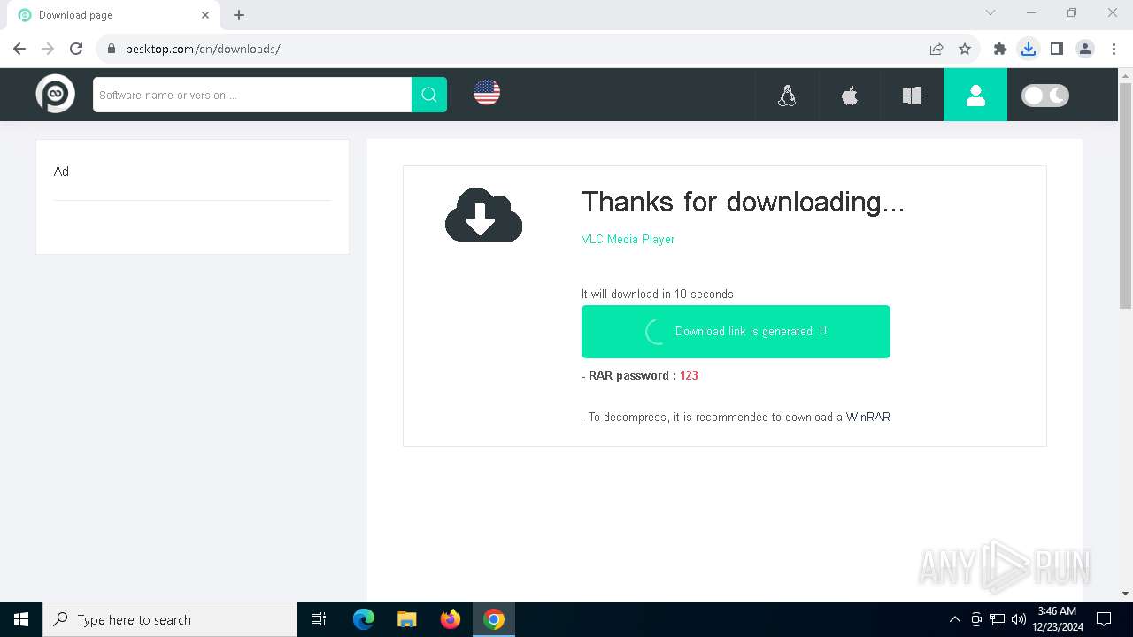The height and width of the screenshot is (637, 1133).
Task: Click the search magnifier button
Action: point(429,95)
